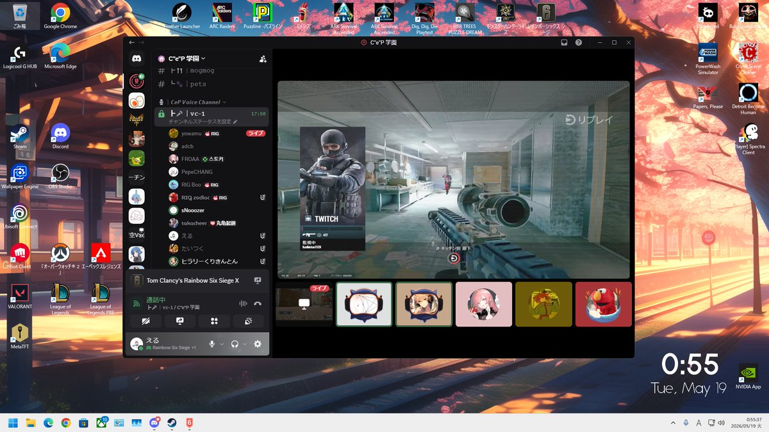Select the pink-haired avatar video tile

click(x=484, y=304)
